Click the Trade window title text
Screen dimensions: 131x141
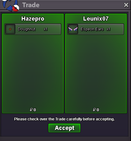pos(31,5)
